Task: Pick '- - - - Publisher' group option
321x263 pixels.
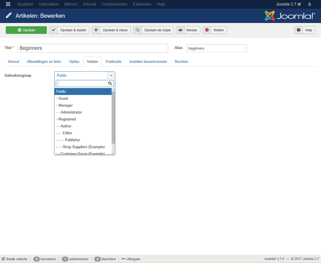Action: click(68, 140)
